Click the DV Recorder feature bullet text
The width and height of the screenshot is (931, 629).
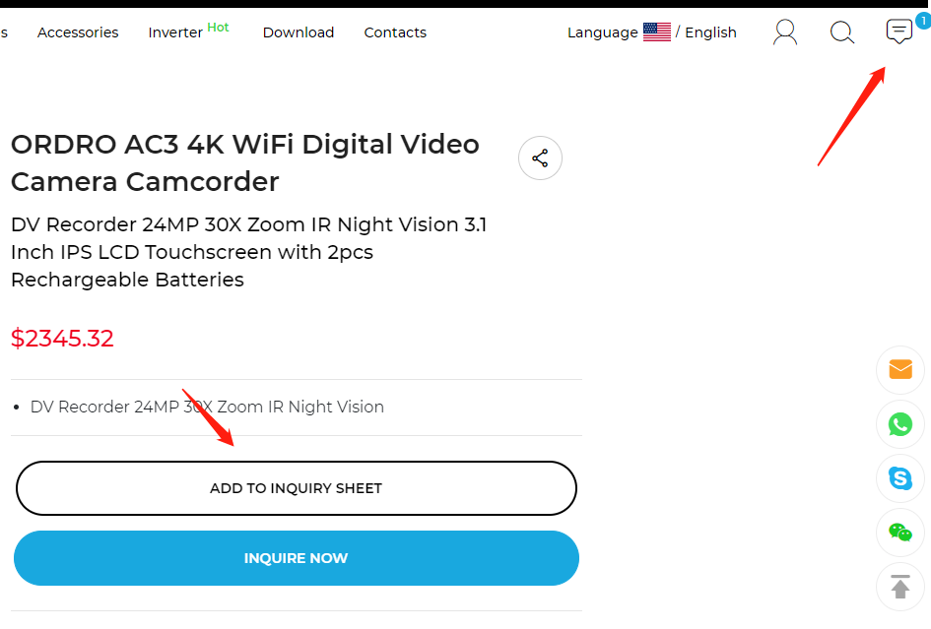click(x=207, y=407)
